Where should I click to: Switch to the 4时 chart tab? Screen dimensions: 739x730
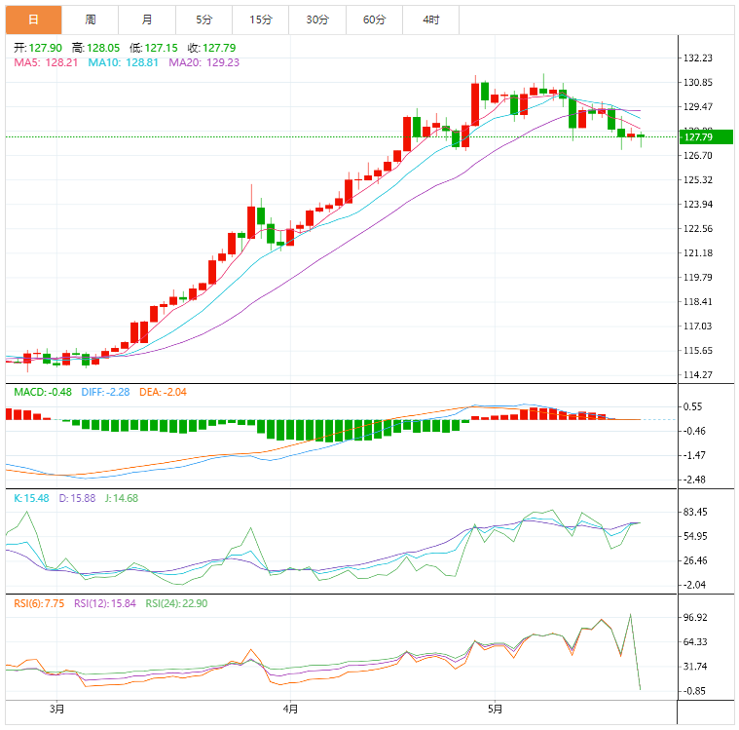click(x=430, y=19)
